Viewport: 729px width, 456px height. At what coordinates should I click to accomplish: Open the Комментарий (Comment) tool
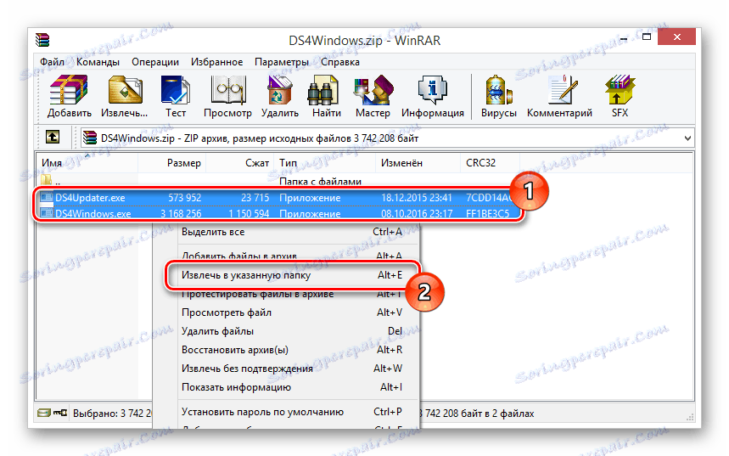coord(559,96)
